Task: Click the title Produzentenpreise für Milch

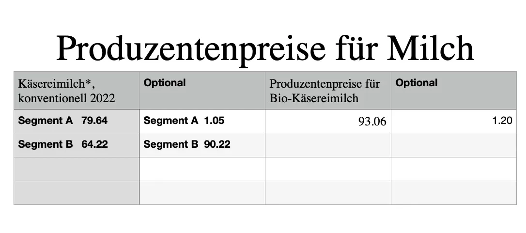Action: [x=264, y=48]
